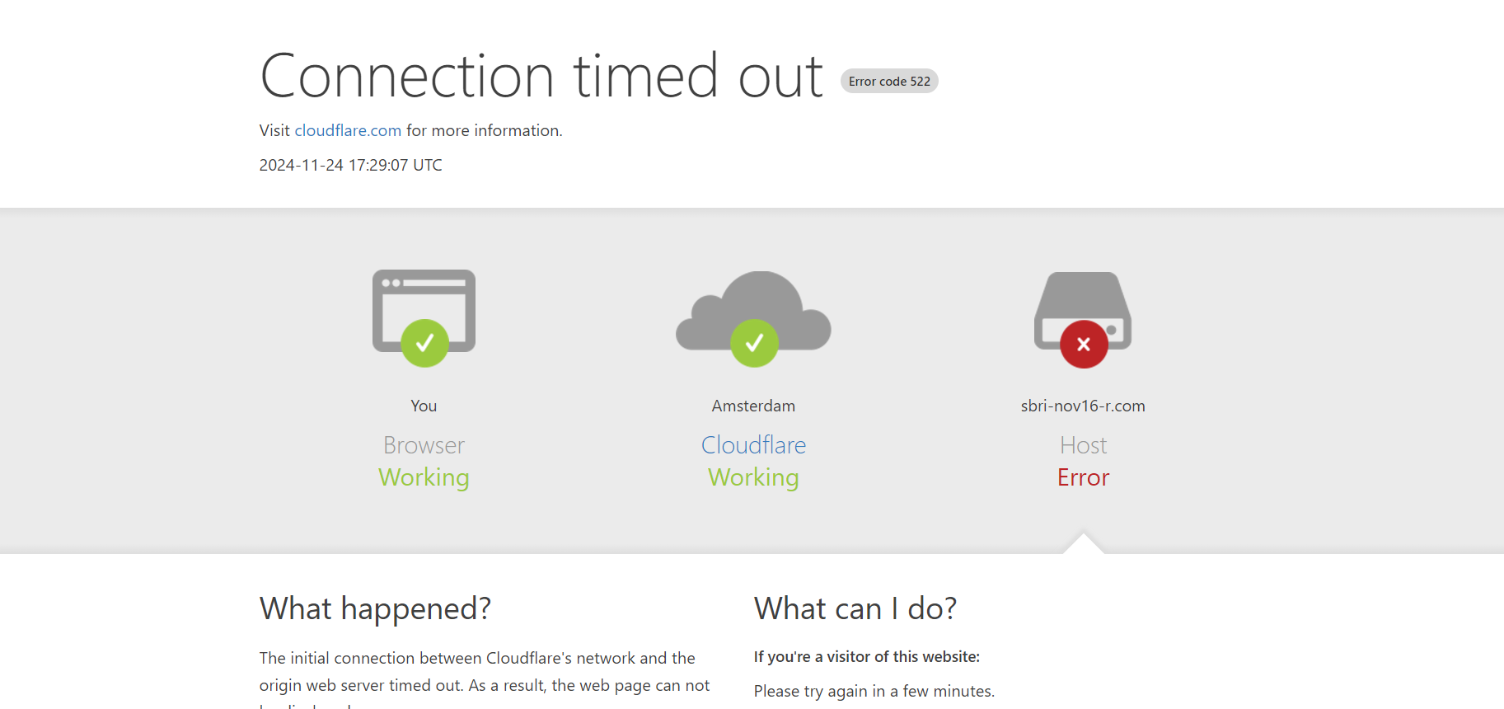
Task: Click the Connection timed out heading
Action: (541, 76)
